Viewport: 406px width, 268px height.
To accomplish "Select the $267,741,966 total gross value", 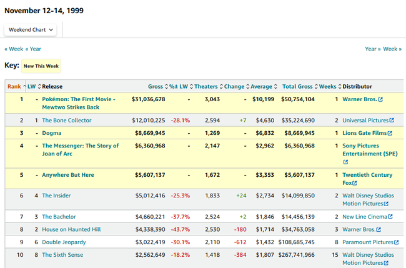I will pos(297,255).
